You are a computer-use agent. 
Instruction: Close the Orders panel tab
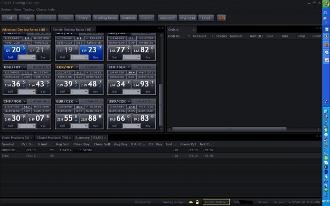point(194,30)
